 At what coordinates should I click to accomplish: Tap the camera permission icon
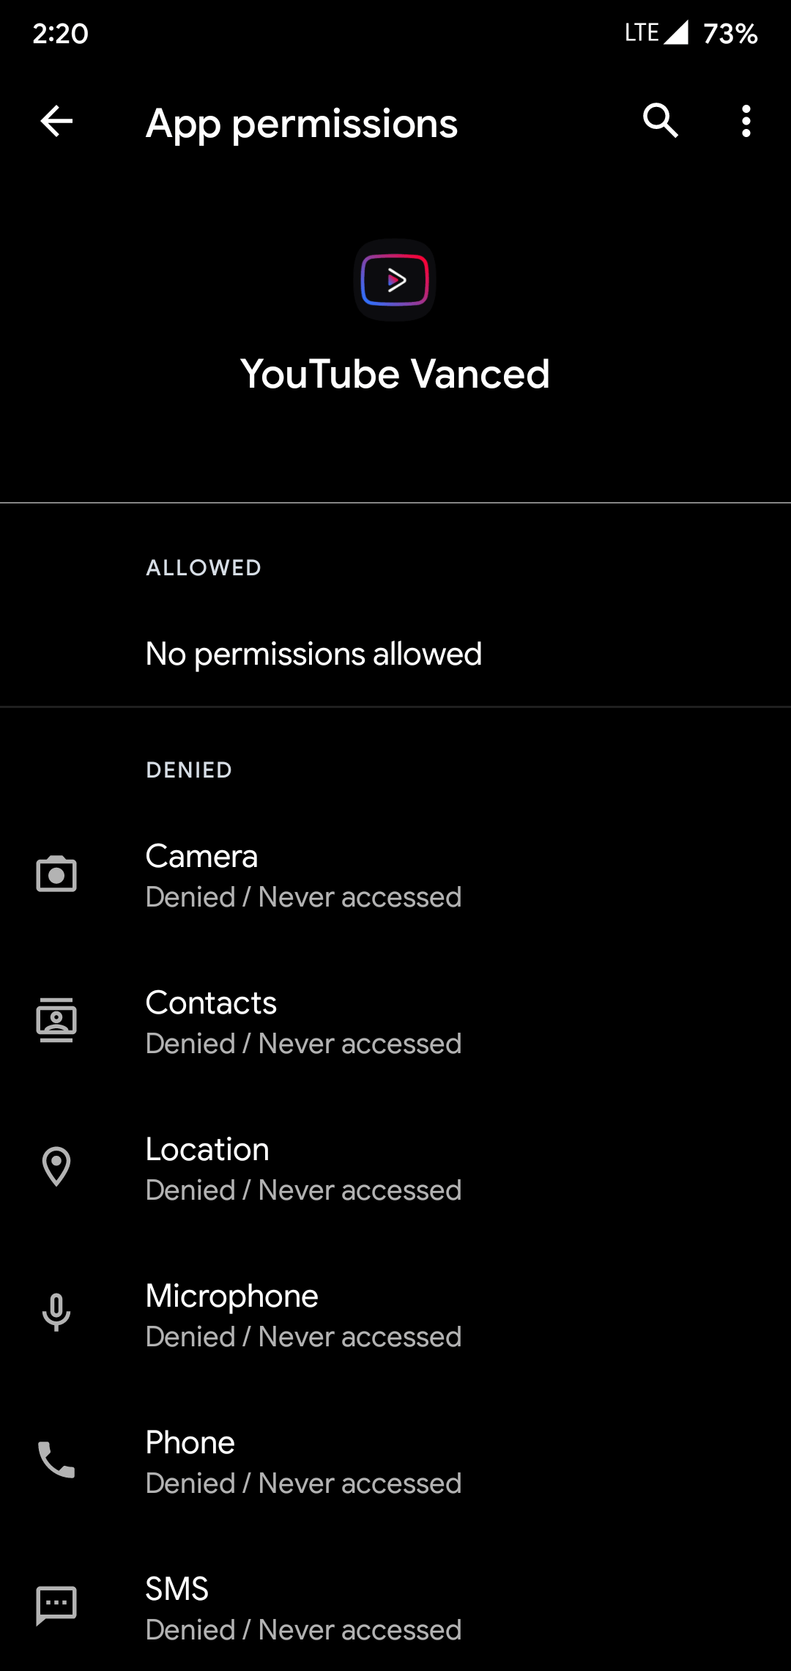click(x=56, y=874)
